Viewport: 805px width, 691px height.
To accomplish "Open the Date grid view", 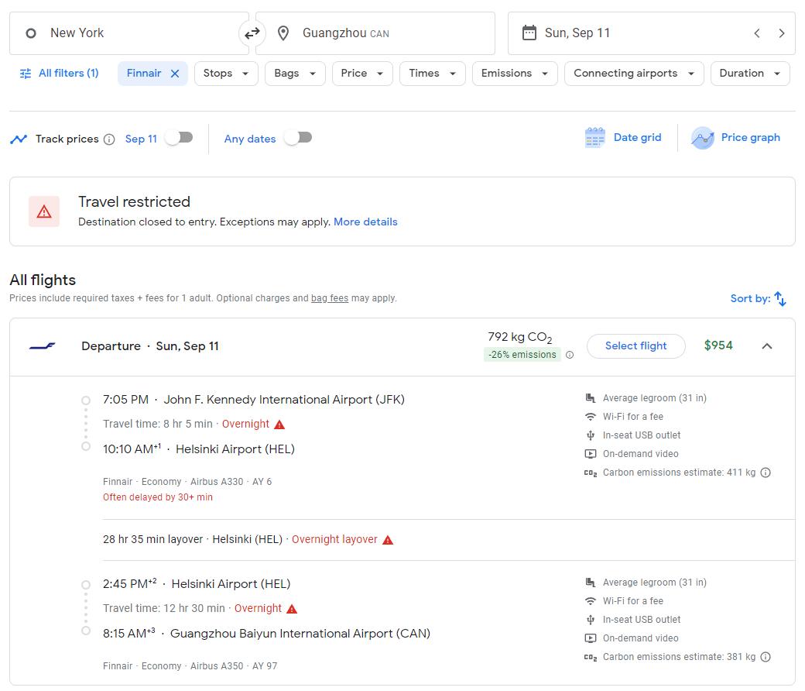I will pos(623,138).
